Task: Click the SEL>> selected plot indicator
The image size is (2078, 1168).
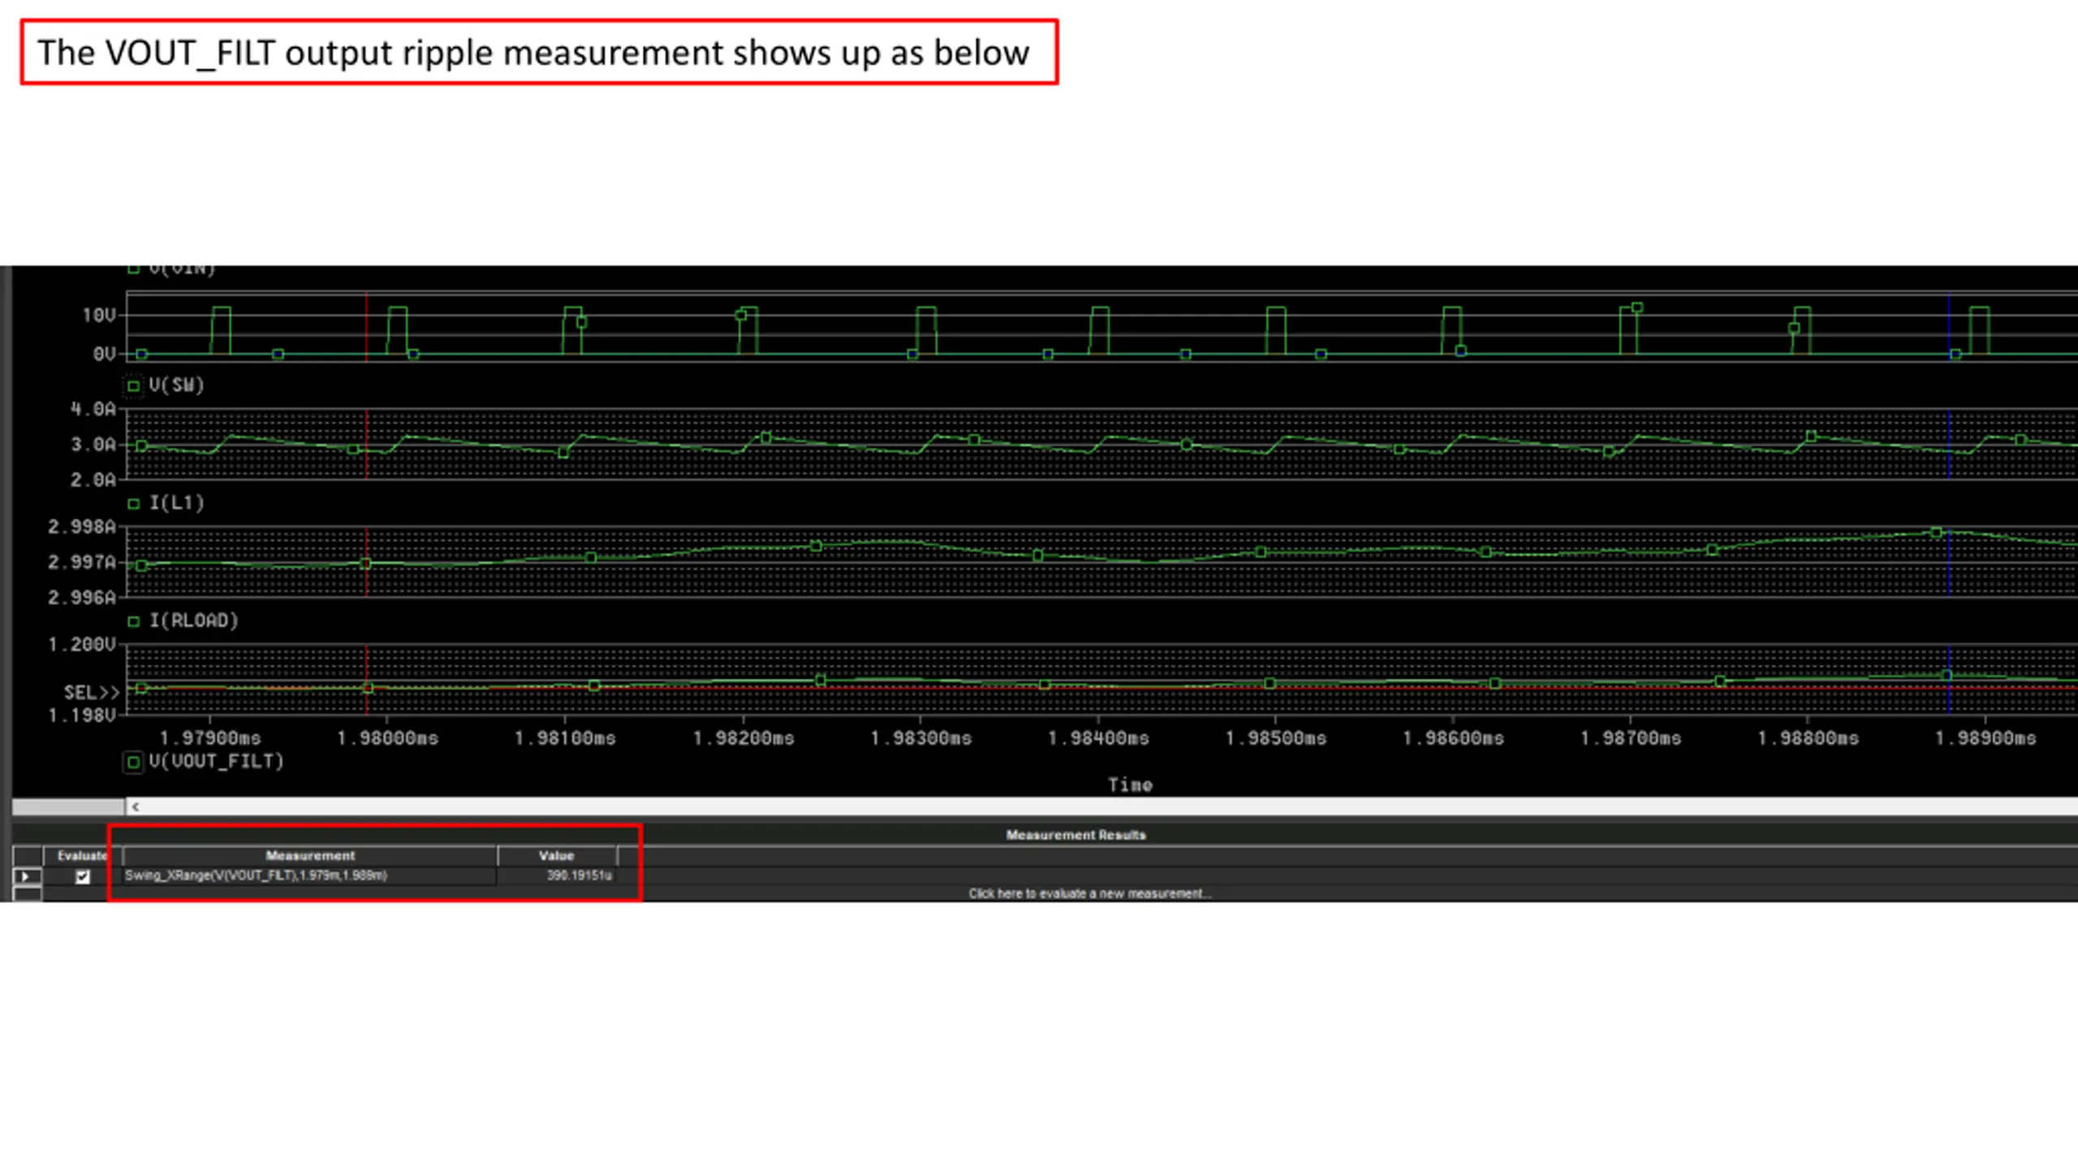Action: point(92,692)
